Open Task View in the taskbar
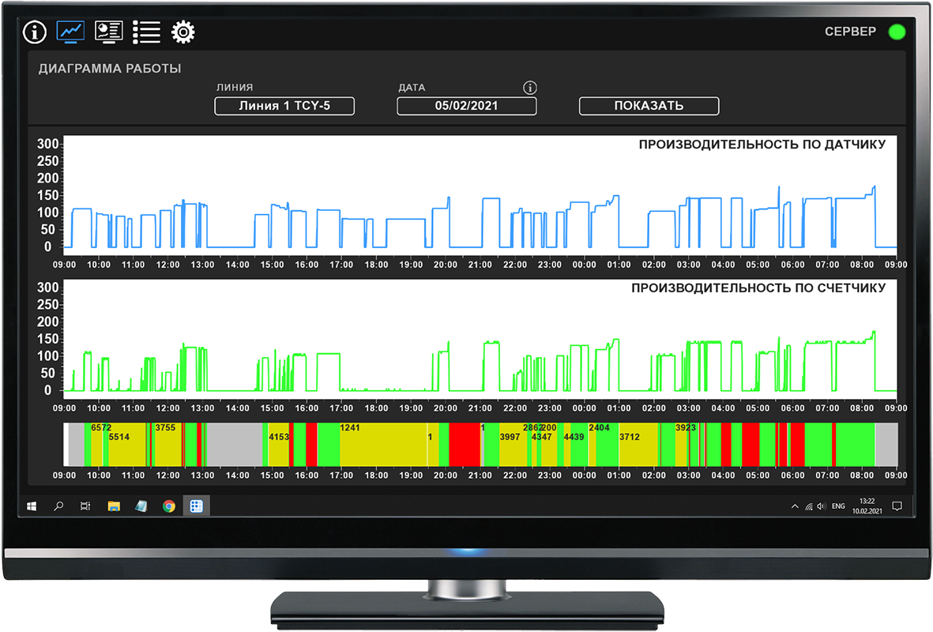Screen dimensions: 933x632 (x=85, y=506)
